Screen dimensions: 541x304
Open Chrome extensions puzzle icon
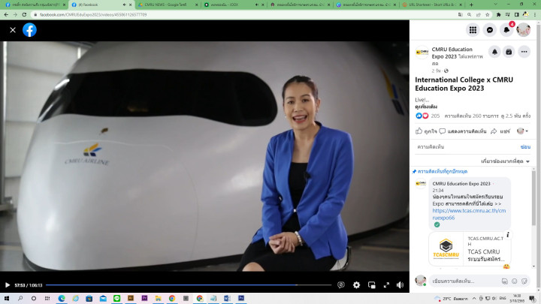point(499,15)
